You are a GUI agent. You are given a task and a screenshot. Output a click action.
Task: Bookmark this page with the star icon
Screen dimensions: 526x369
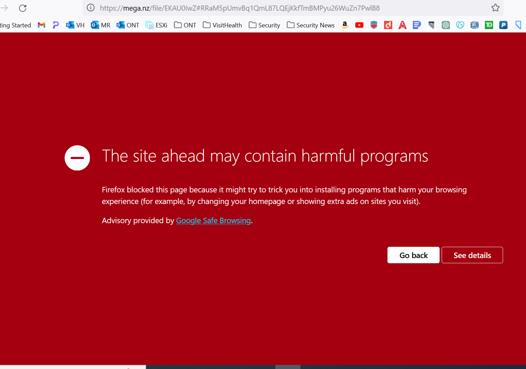point(495,8)
